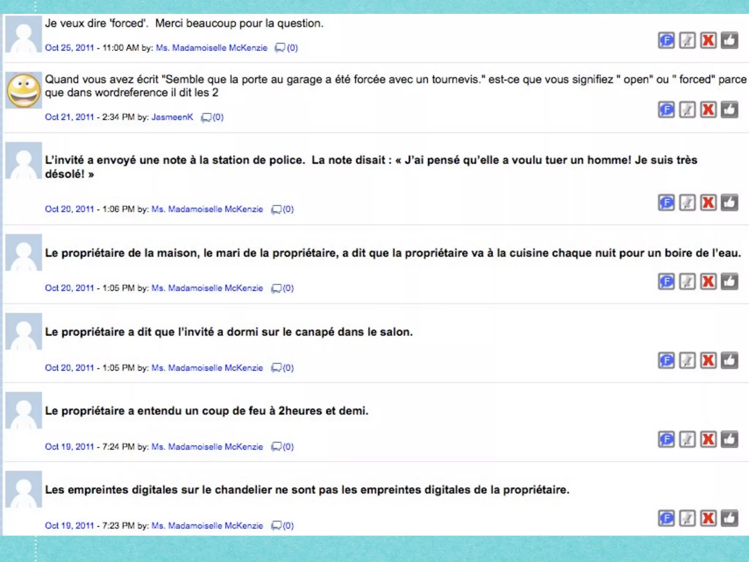Click the blue F feedback icon on 'forced' reply
Image resolution: width=749 pixels, height=562 pixels.
pyautogui.click(x=666, y=40)
